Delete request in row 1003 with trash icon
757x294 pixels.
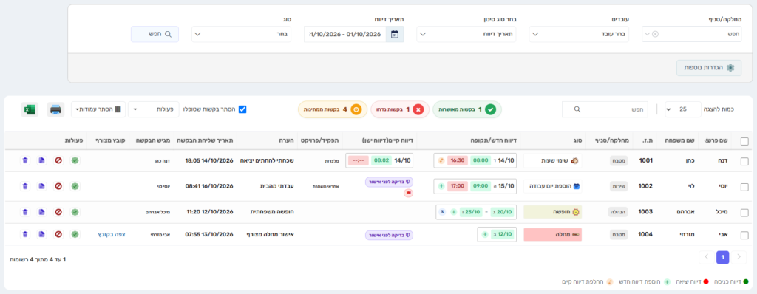point(25,211)
